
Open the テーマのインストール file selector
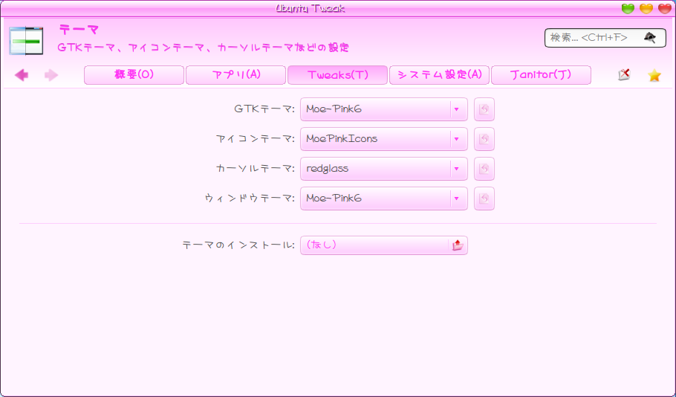click(384, 245)
